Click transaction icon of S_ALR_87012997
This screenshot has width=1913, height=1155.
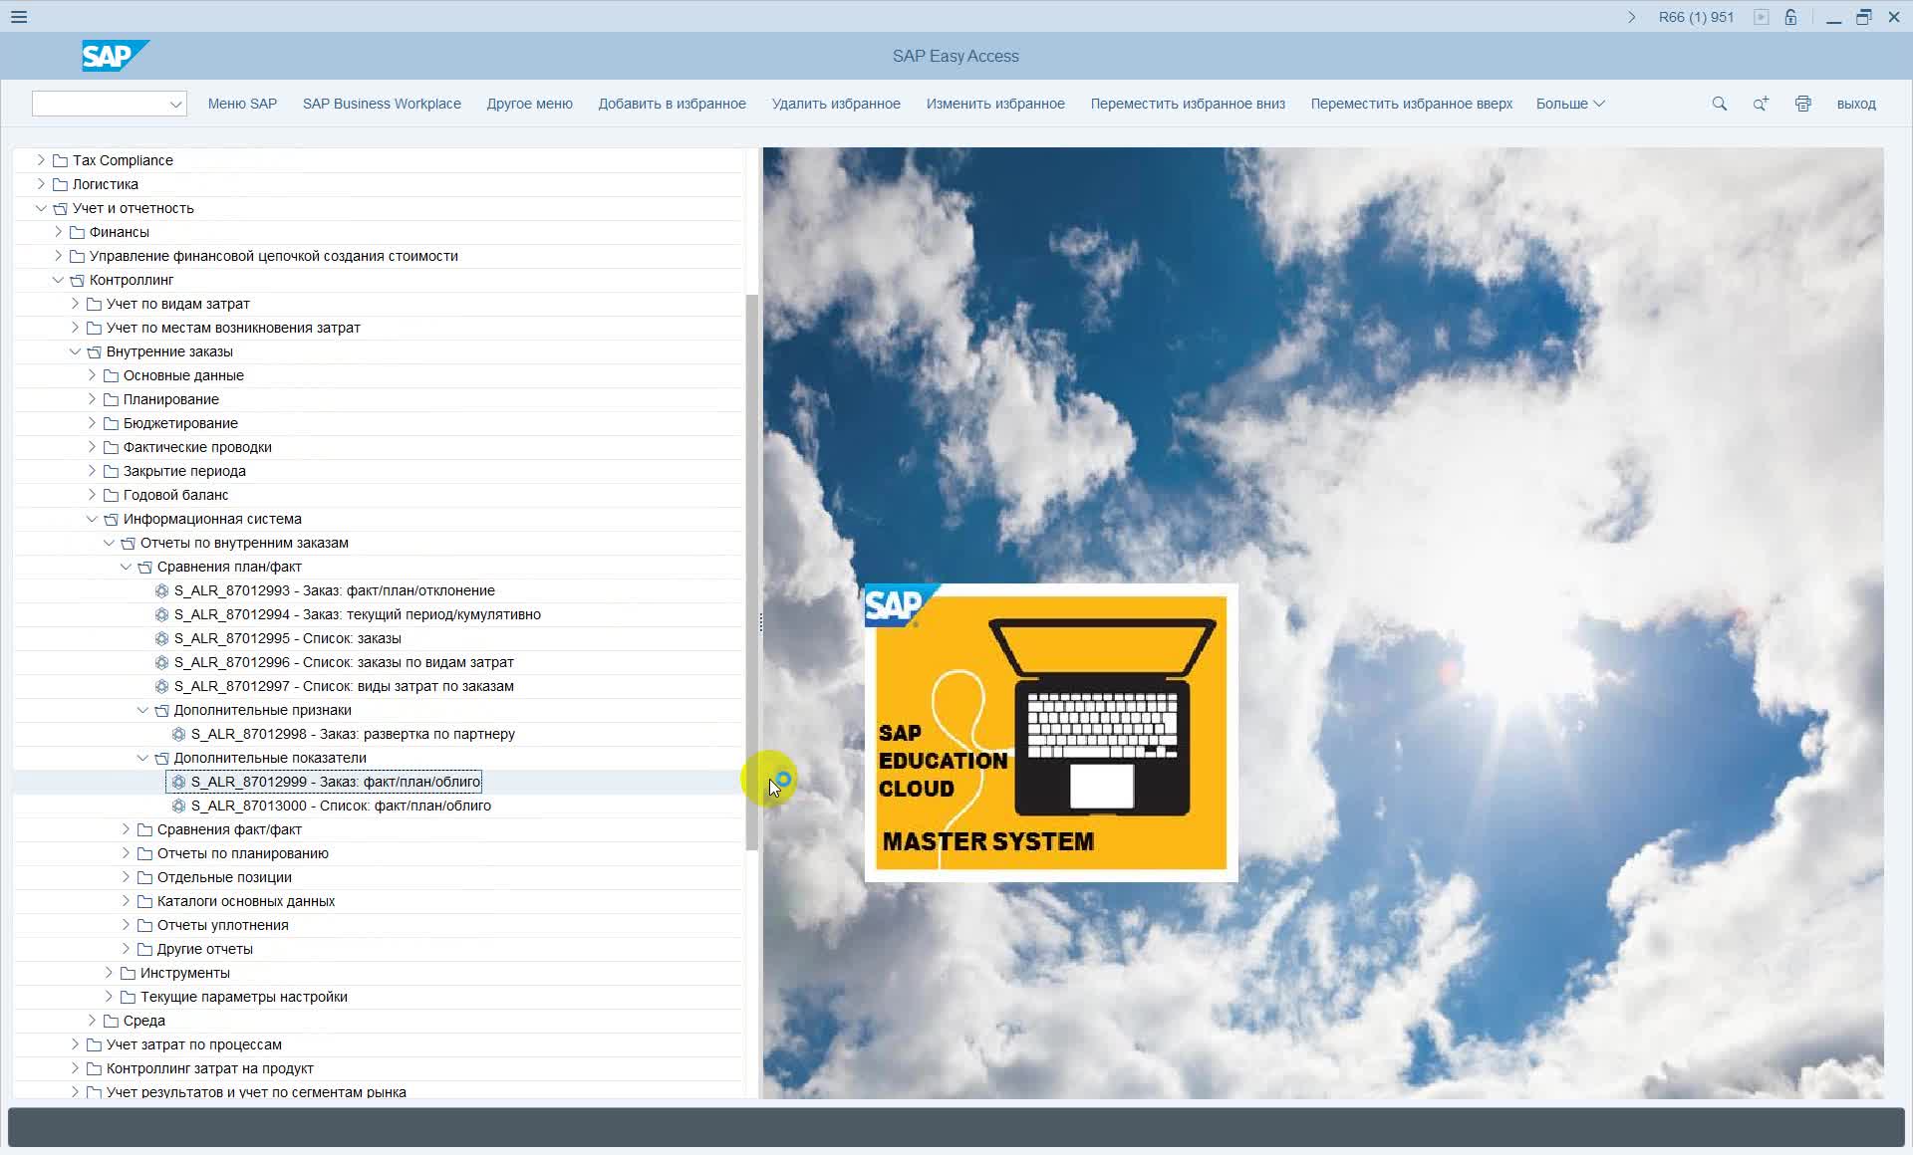[x=161, y=686]
